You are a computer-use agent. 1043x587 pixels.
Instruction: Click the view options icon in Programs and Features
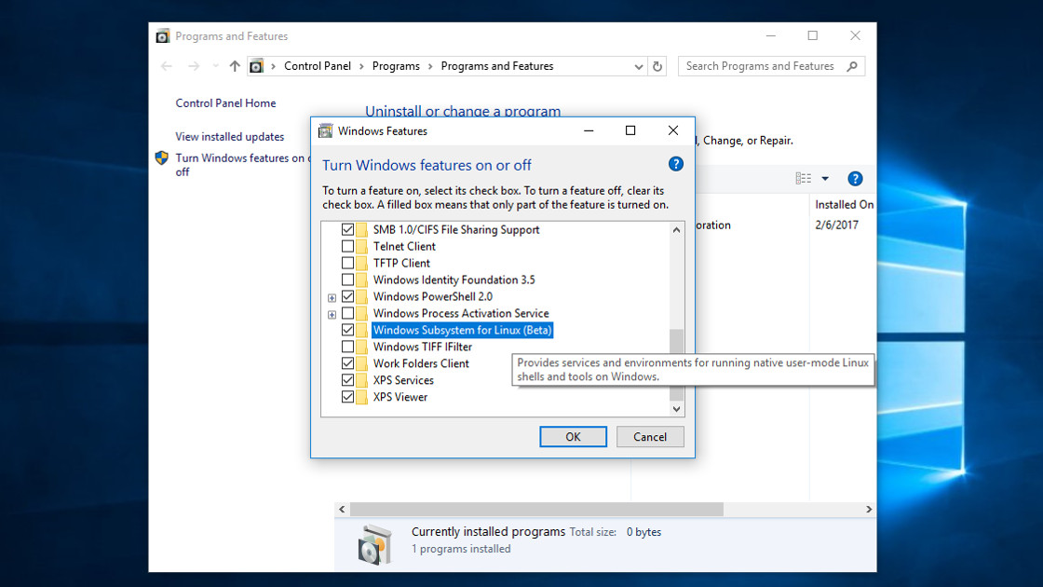[804, 178]
